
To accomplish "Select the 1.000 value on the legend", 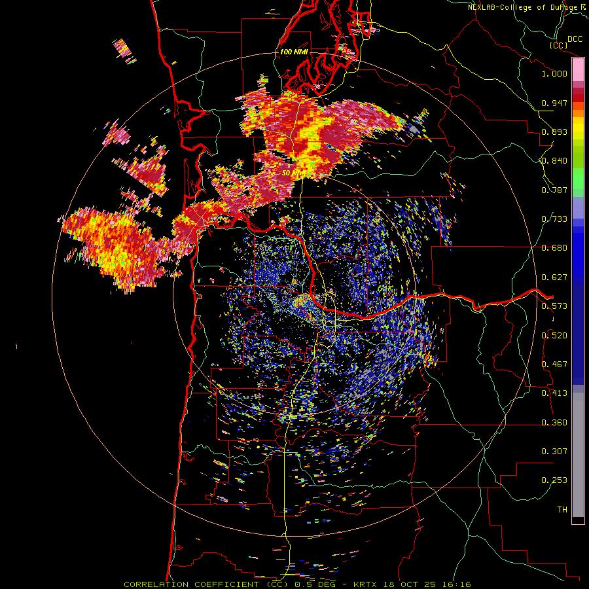I will (x=554, y=73).
